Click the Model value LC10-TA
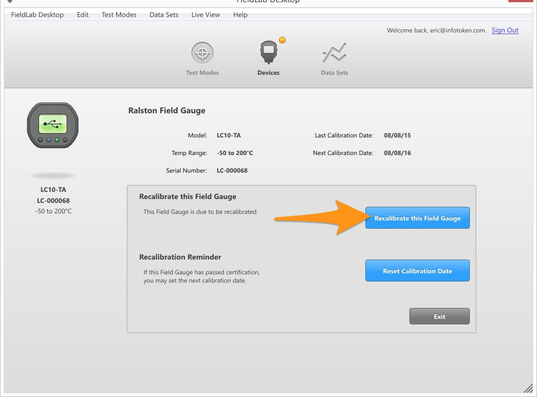Screen dimensions: 537x397 pos(229,135)
